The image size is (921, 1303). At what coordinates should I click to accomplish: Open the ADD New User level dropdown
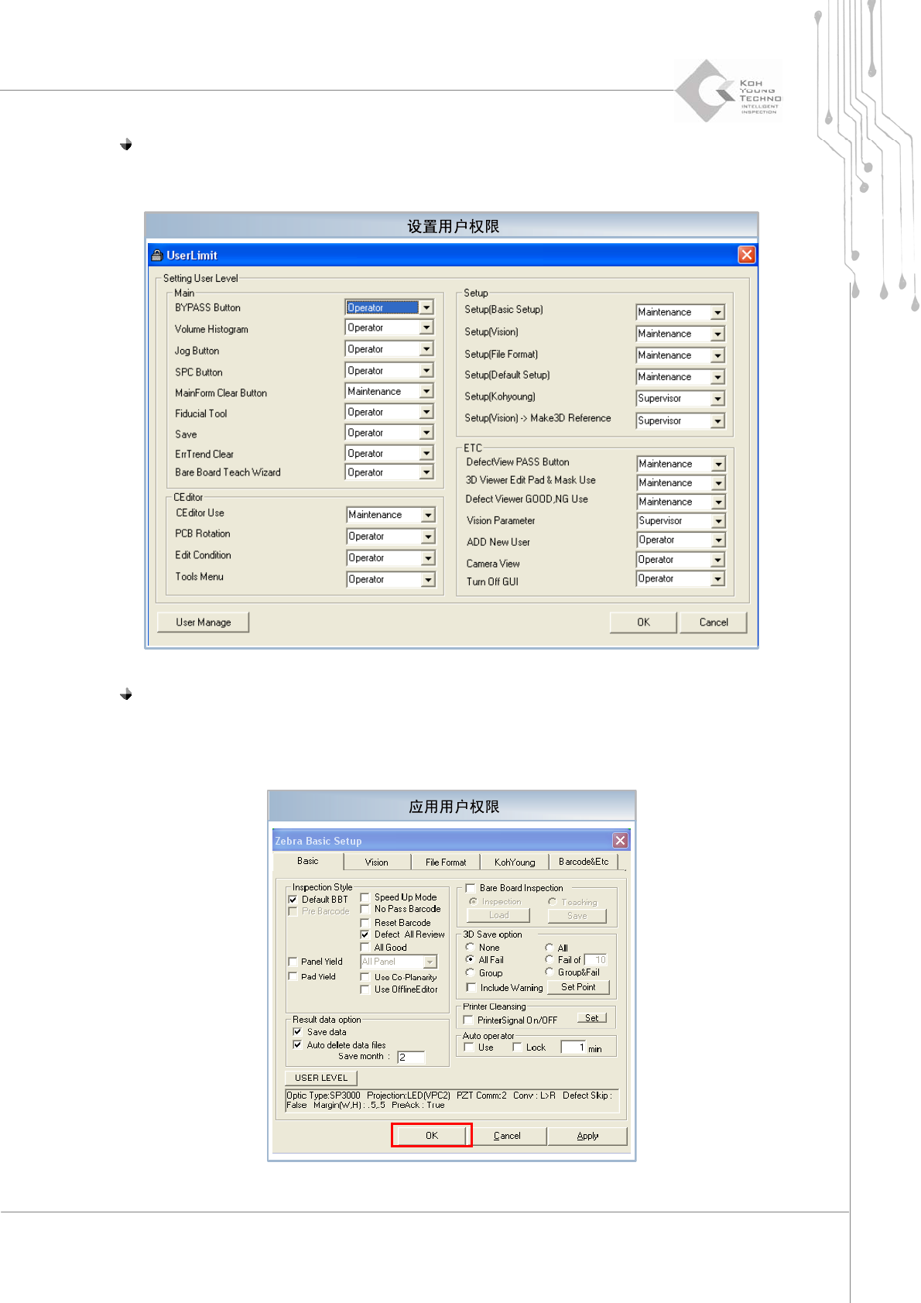718,540
